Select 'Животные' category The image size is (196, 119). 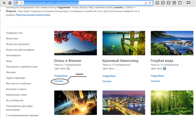[12, 38]
